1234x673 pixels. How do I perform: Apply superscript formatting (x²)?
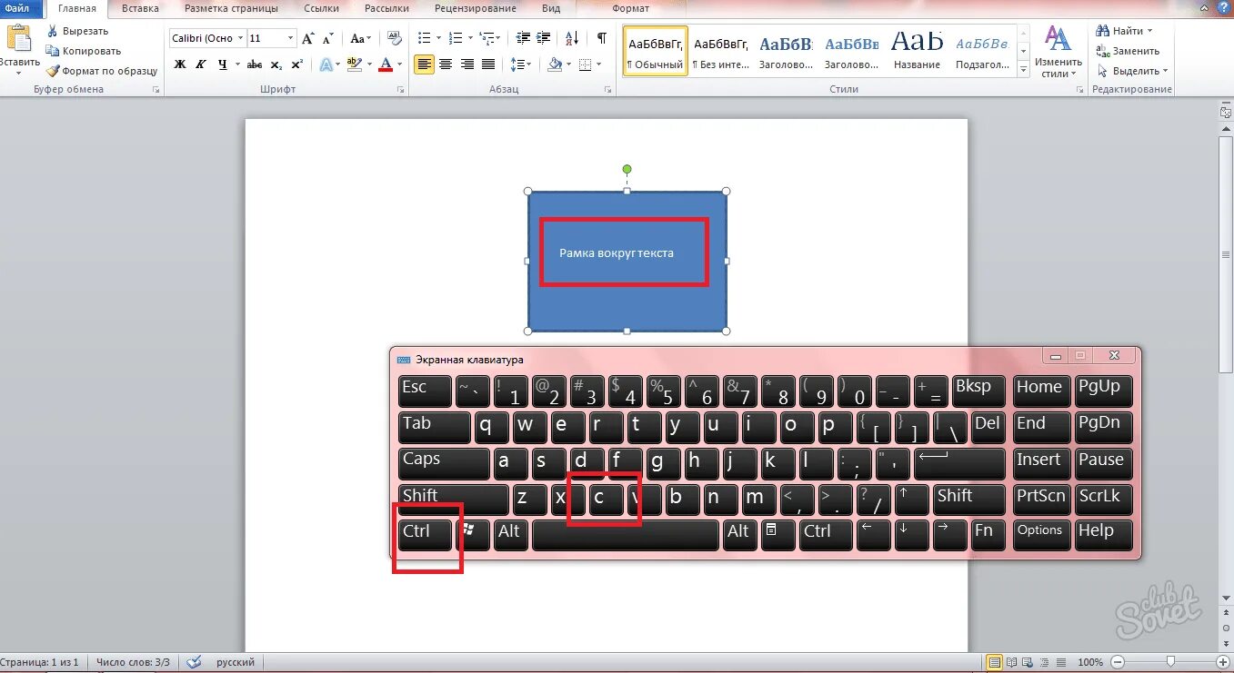(x=296, y=64)
